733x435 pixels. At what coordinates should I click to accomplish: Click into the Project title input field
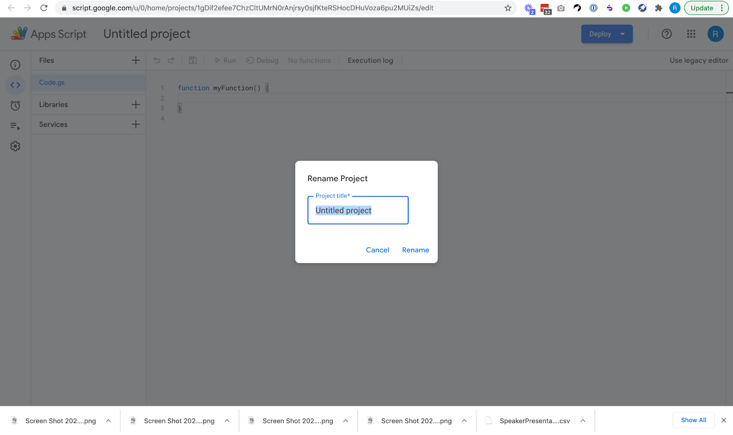(x=358, y=210)
